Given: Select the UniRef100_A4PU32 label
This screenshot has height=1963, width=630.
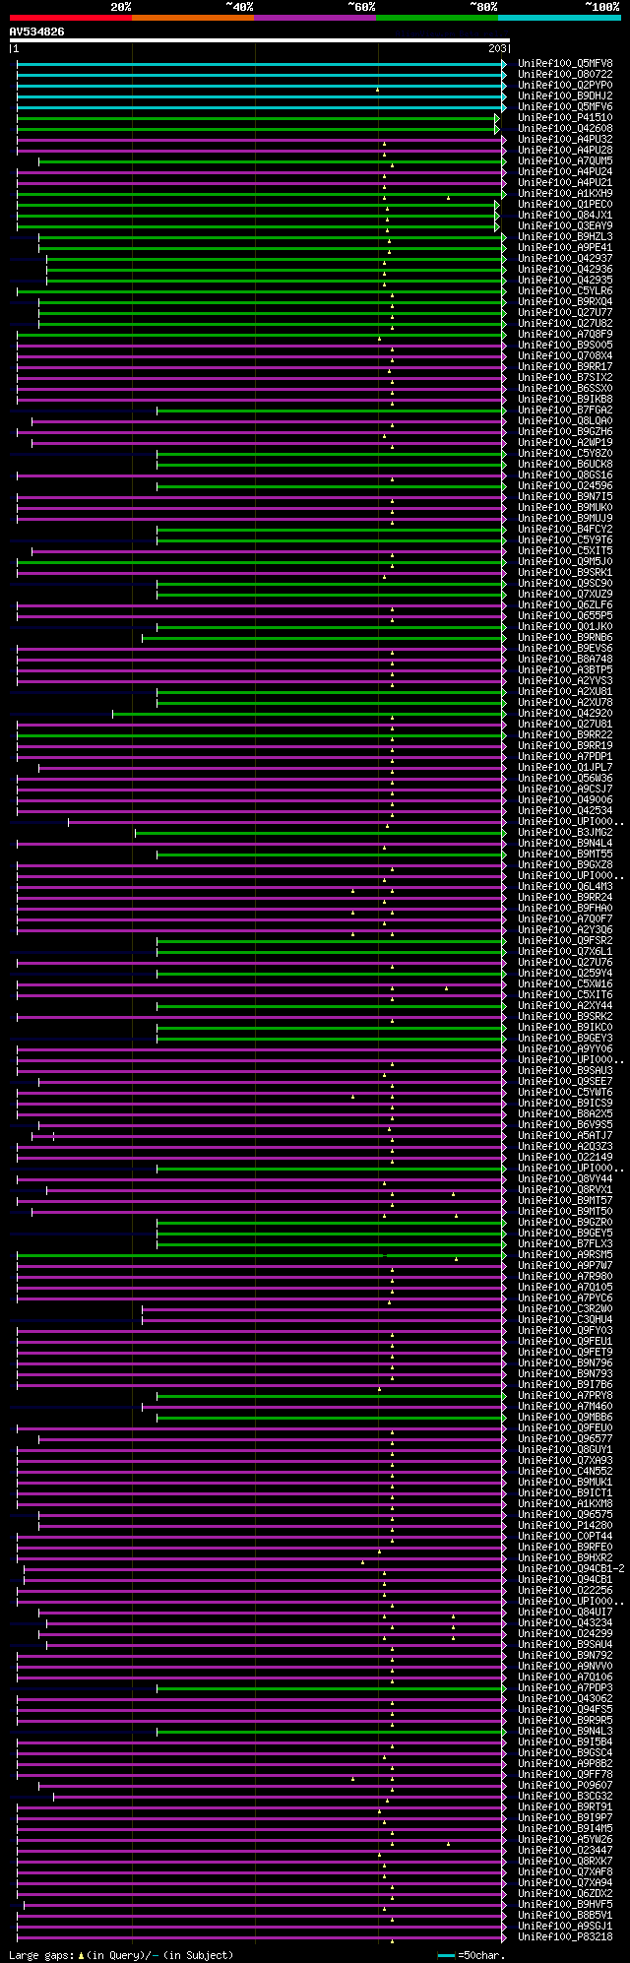Looking at the screenshot, I should click(x=565, y=140).
